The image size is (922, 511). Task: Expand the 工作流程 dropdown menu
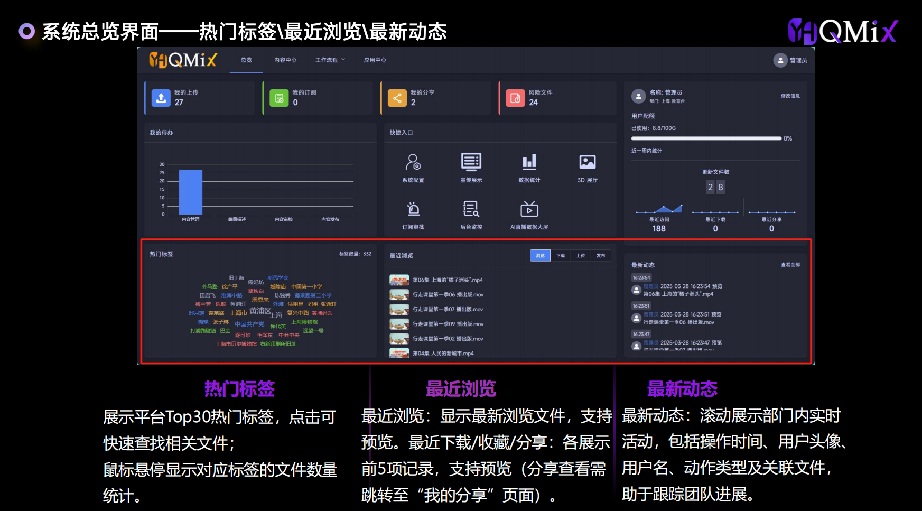pyautogui.click(x=330, y=60)
